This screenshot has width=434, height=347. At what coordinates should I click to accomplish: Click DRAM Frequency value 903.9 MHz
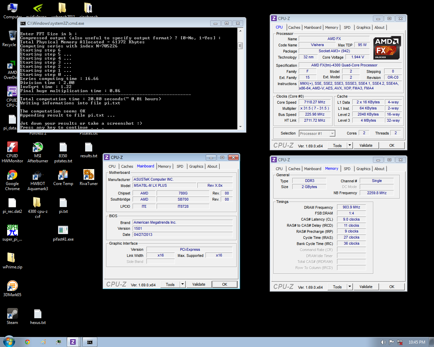(x=351, y=207)
